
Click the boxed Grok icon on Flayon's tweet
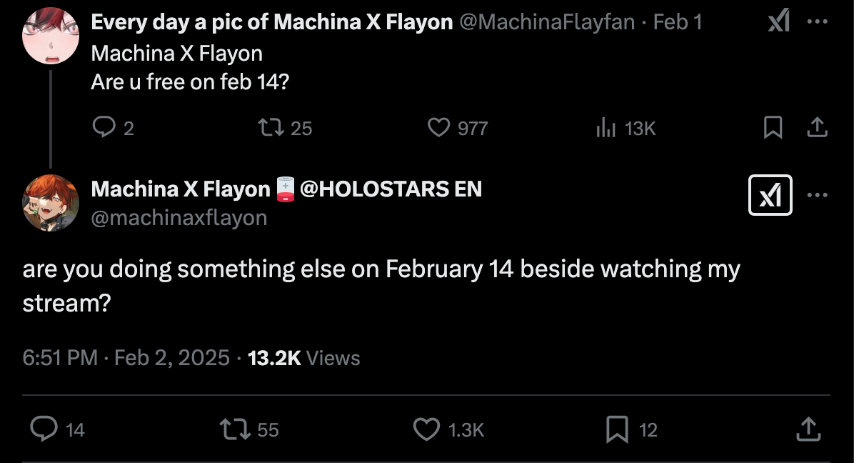[770, 195]
